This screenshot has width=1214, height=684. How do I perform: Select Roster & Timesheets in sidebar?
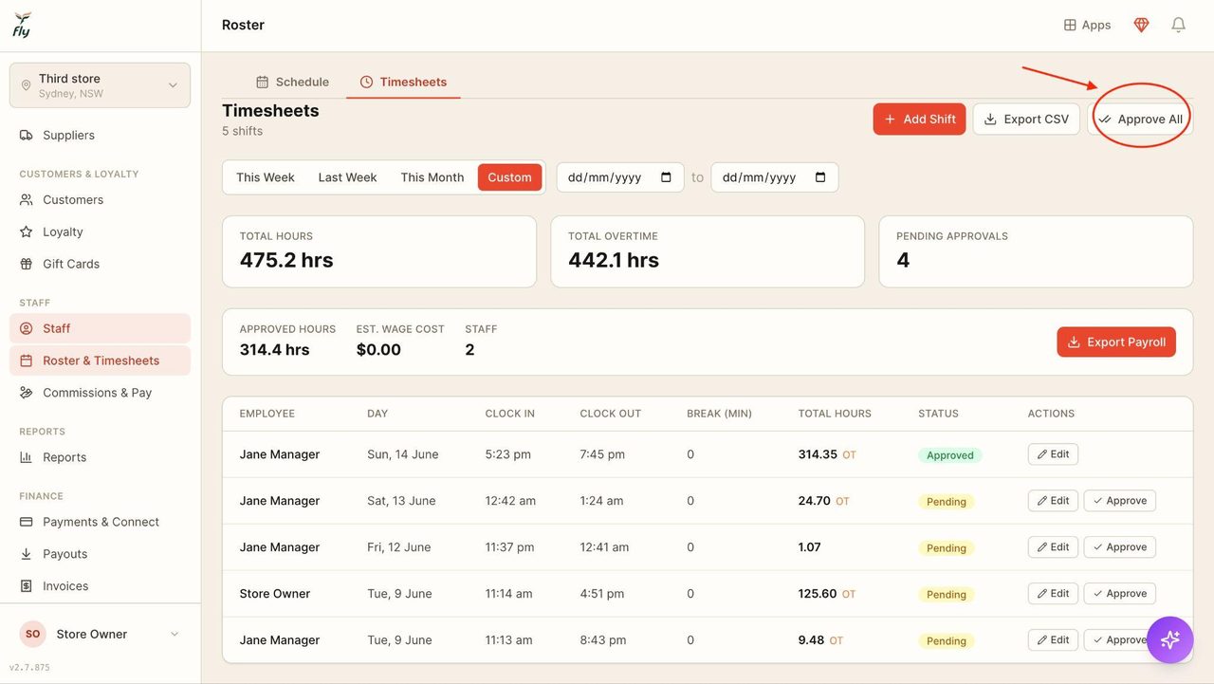[x=100, y=360]
